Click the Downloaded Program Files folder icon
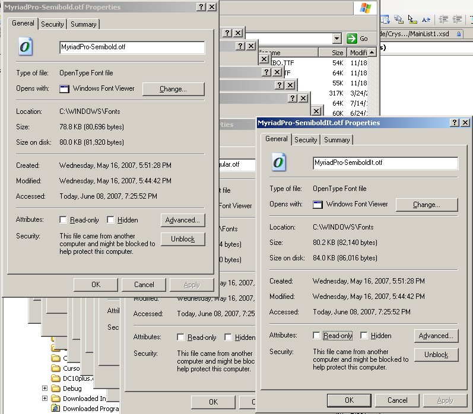473x414 pixels. click(56, 408)
